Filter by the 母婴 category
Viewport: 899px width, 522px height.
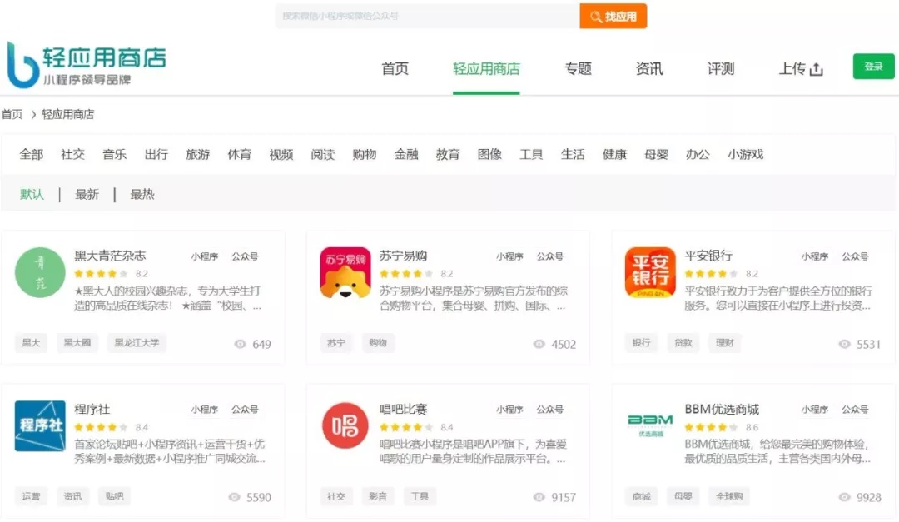click(x=657, y=154)
